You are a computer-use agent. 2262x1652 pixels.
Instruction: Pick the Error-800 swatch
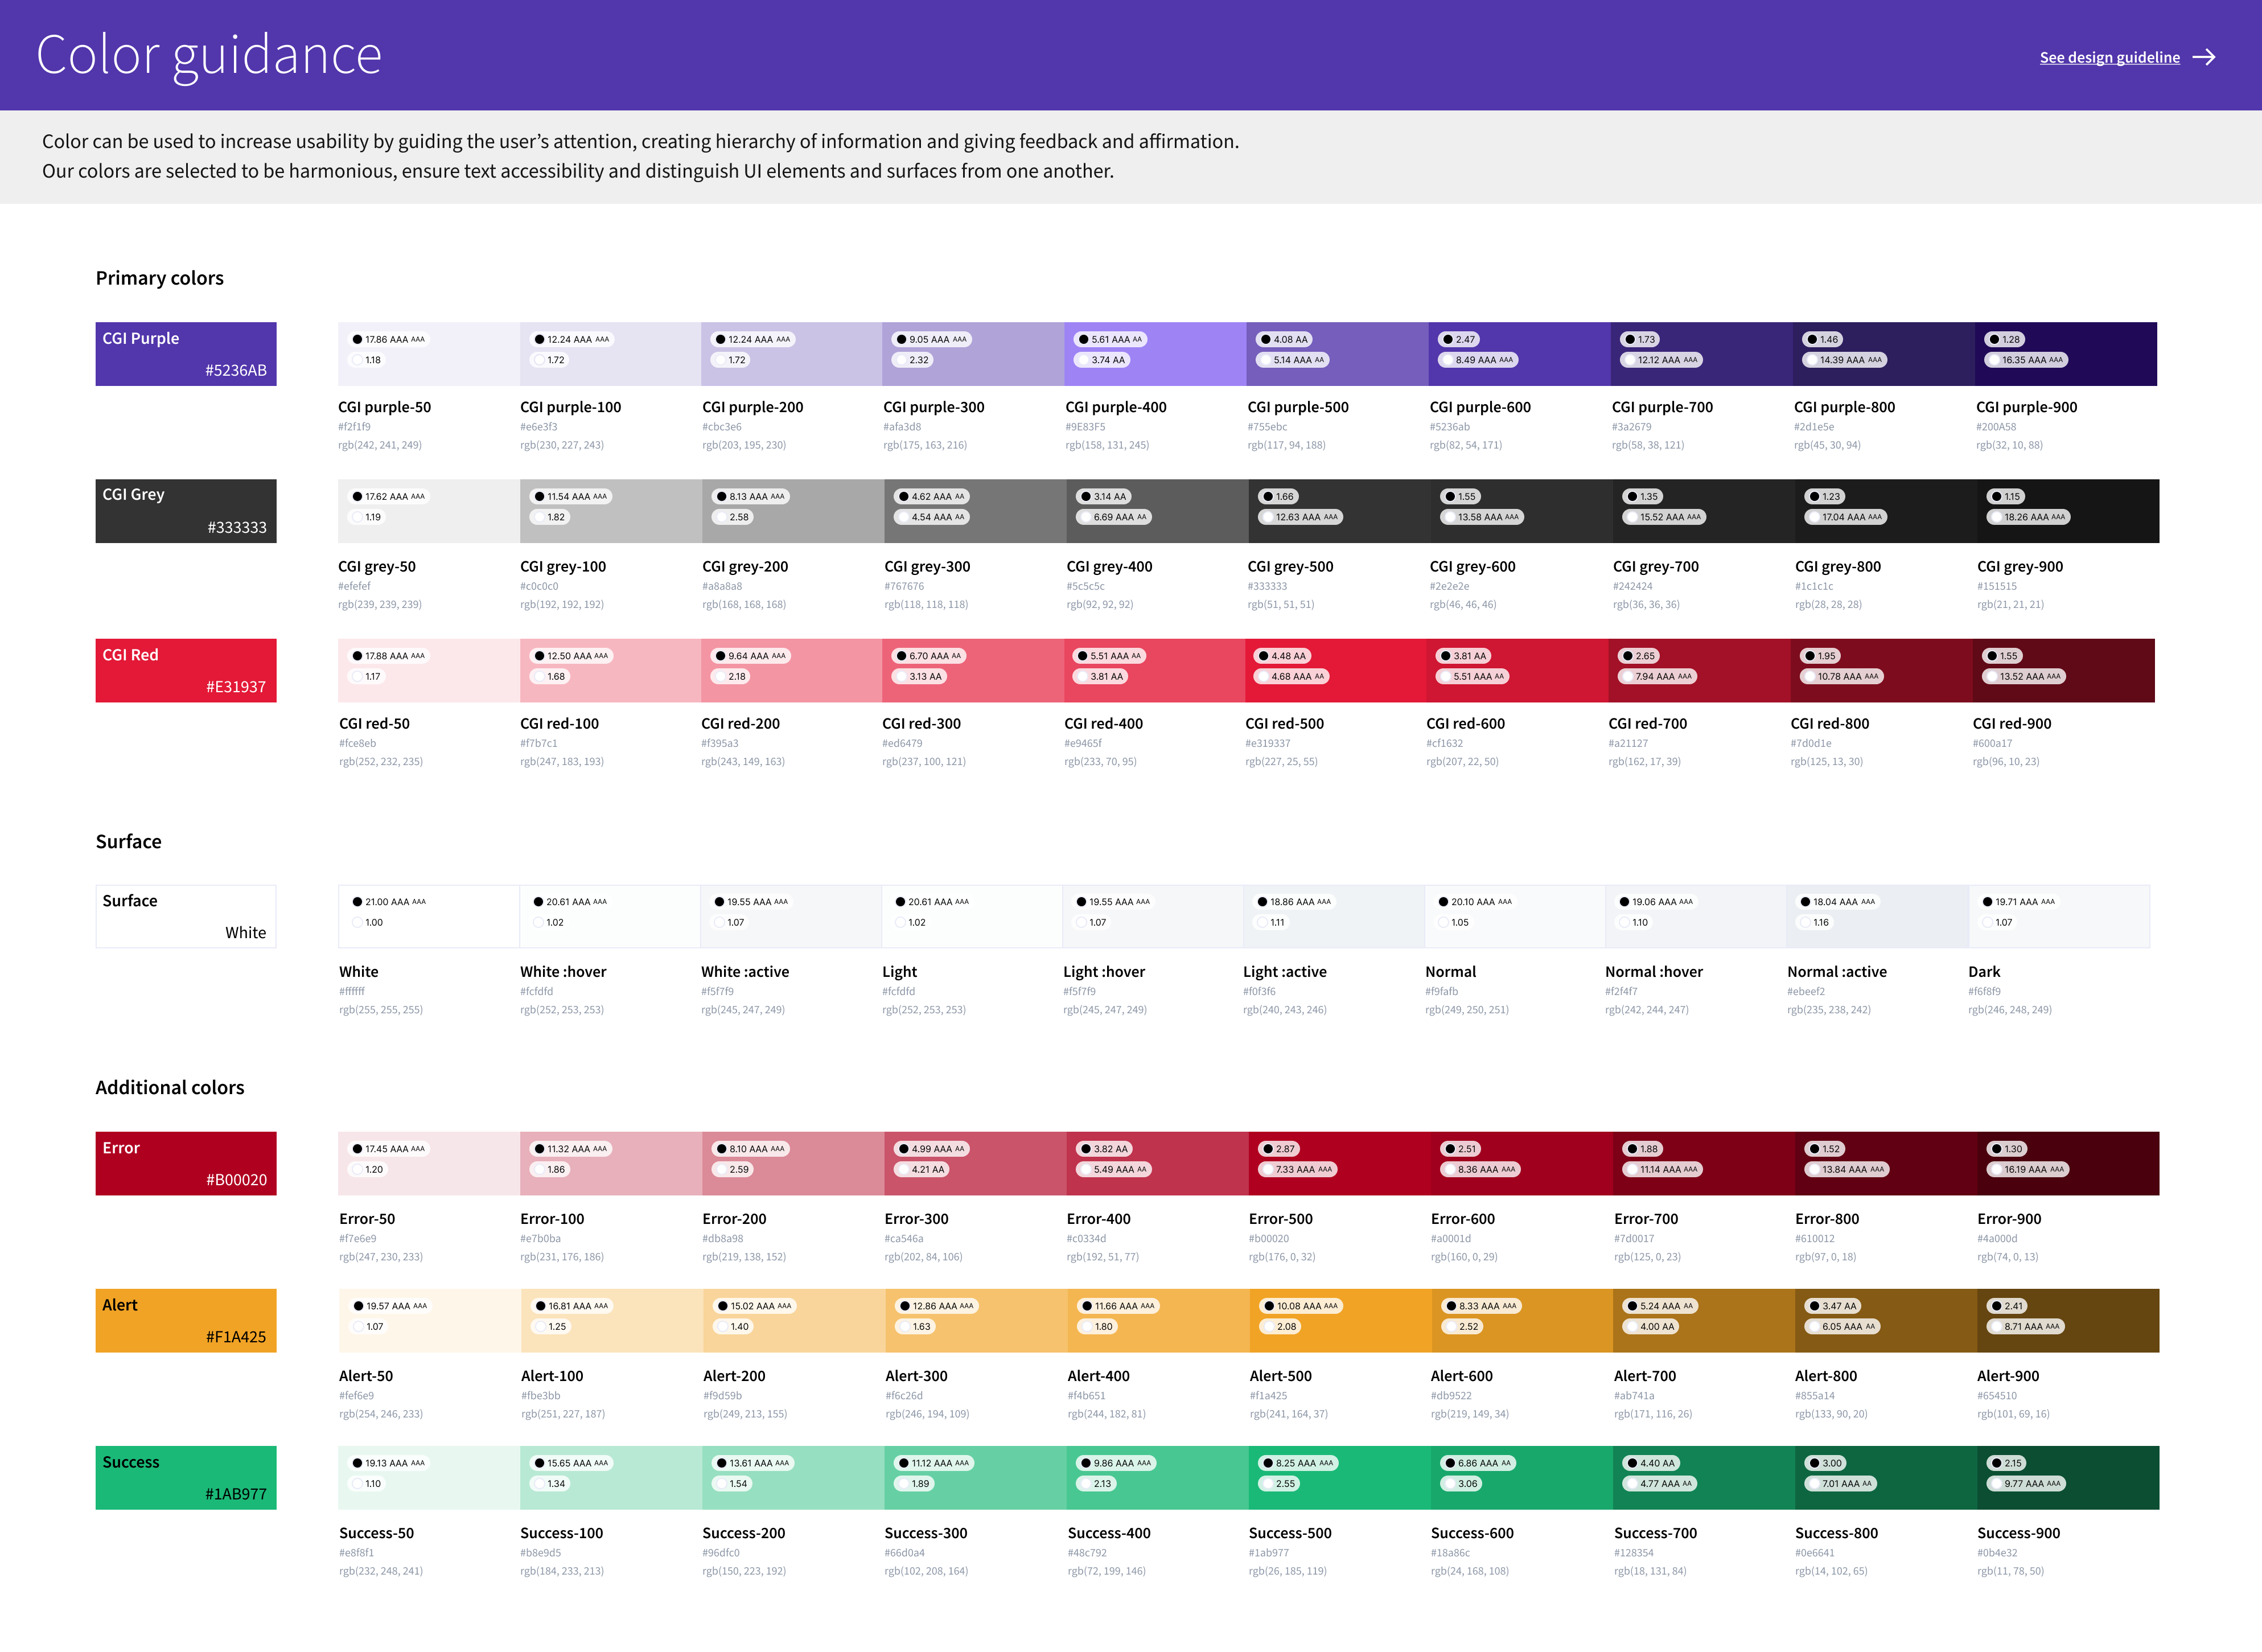[1886, 1163]
